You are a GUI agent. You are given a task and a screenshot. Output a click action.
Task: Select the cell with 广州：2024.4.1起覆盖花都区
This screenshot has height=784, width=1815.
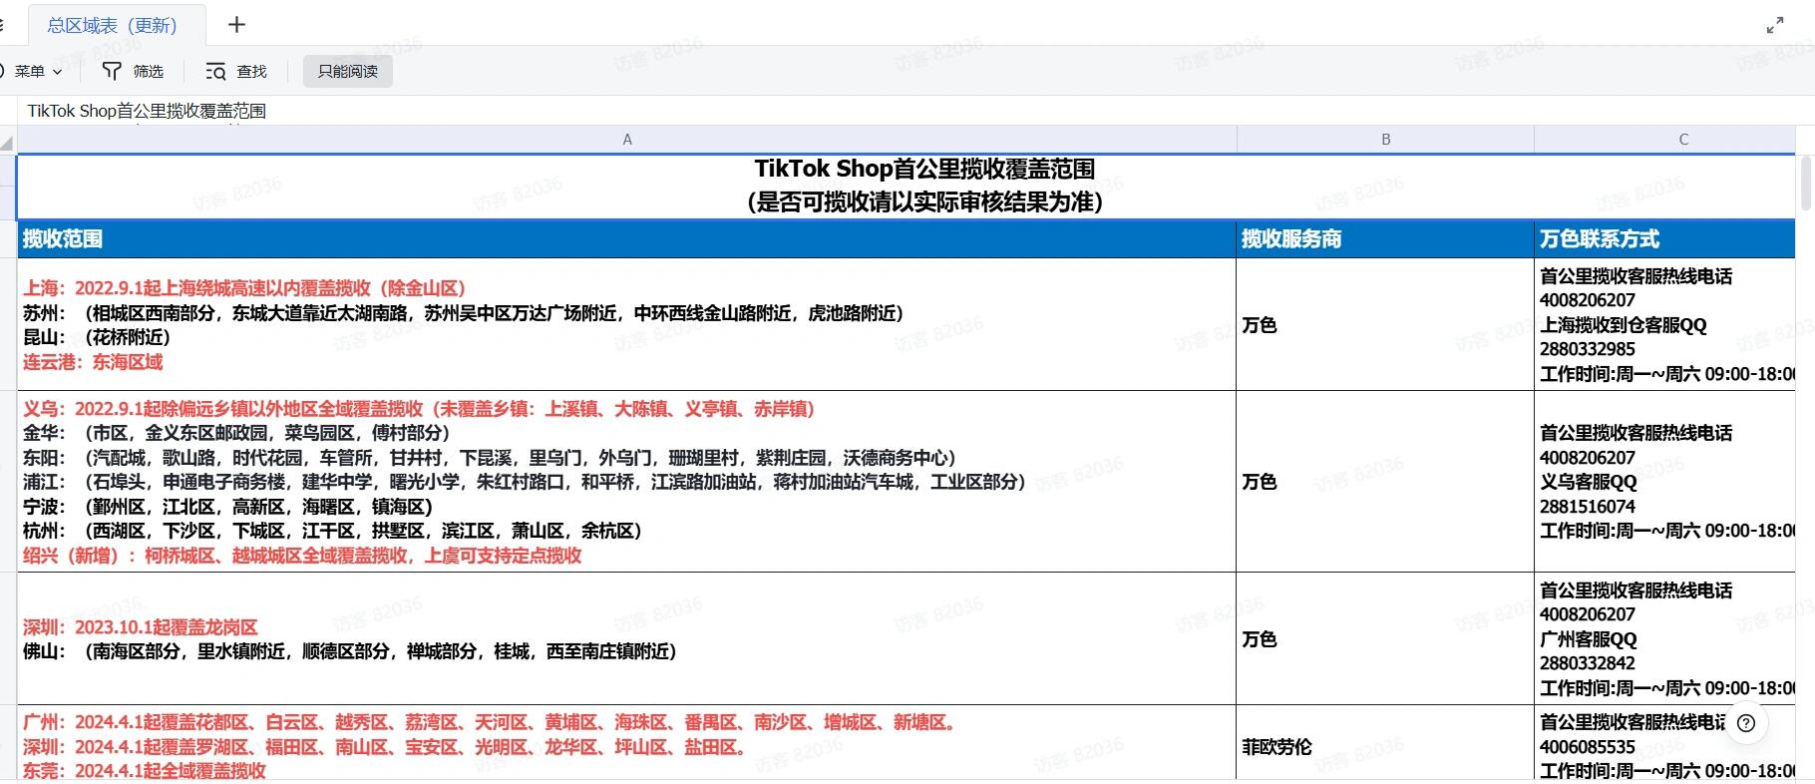pyautogui.click(x=627, y=743)
